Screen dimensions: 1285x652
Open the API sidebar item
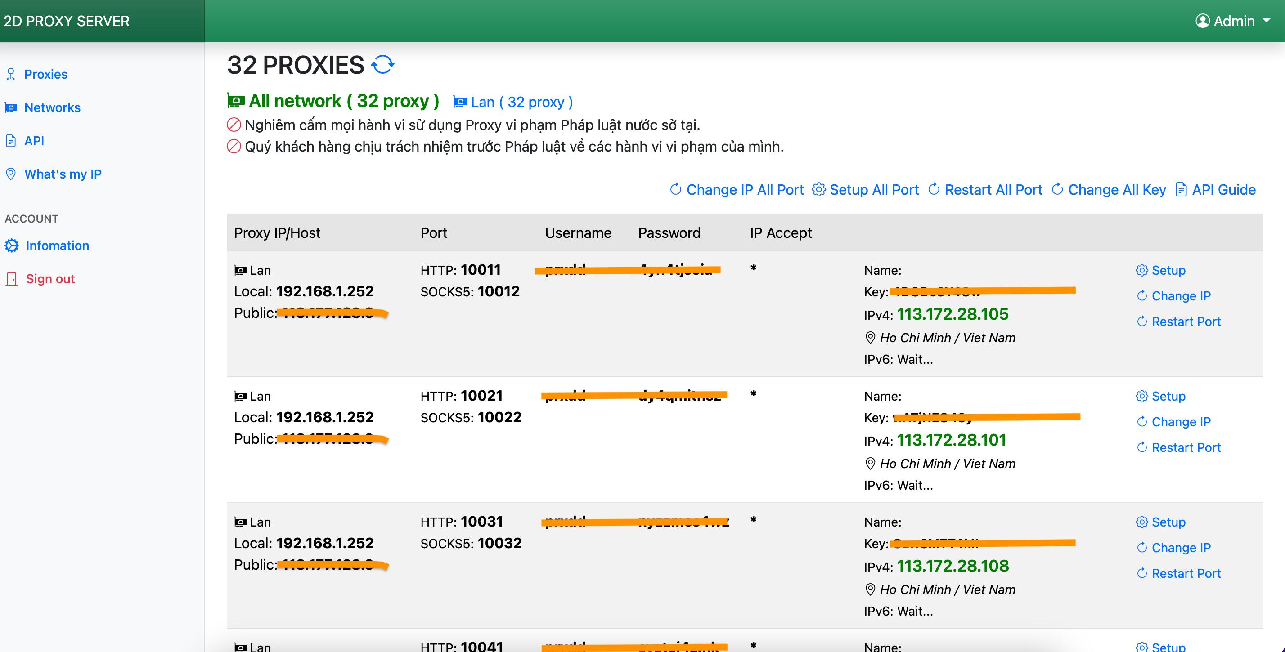34,141
